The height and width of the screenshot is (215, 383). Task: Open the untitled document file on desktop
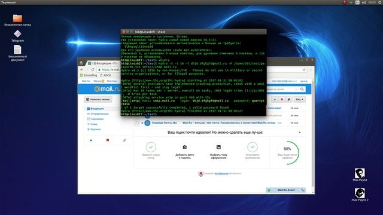tap(17, 53)
